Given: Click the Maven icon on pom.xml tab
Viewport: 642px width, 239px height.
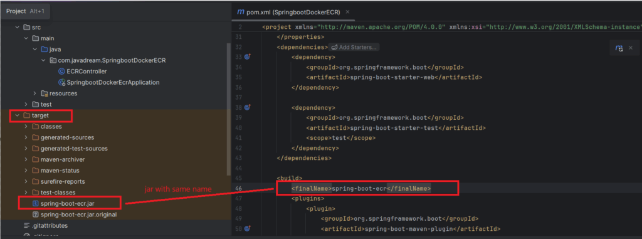Looking at the screenshot, I should (241, 13).
